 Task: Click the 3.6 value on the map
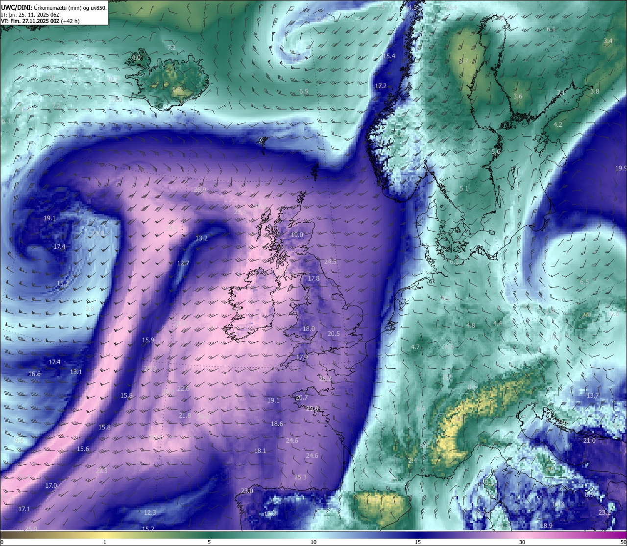[x=518, y=96]
